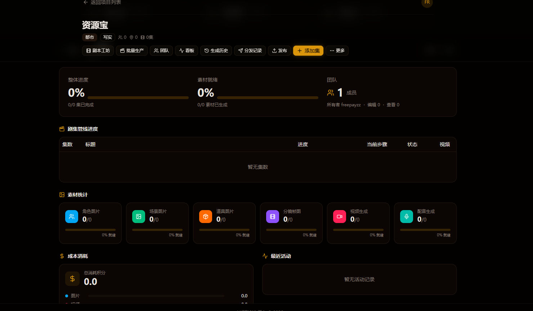The height and width of the screenshot is (311, 533).
Task: Click the purple 分镜帧图 film icon
Action: click(273, 217)
